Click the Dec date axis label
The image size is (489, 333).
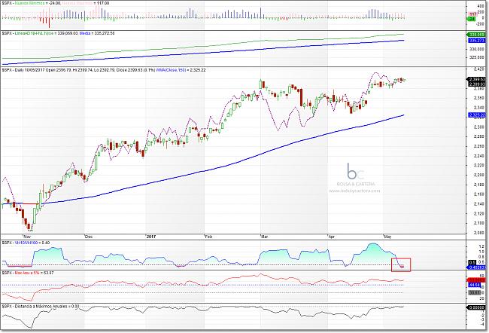click(89, 237)
